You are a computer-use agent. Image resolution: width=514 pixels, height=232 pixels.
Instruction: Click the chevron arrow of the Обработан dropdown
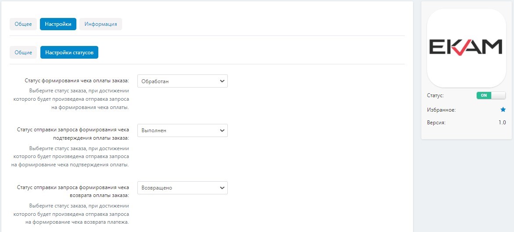click(222, 81)
